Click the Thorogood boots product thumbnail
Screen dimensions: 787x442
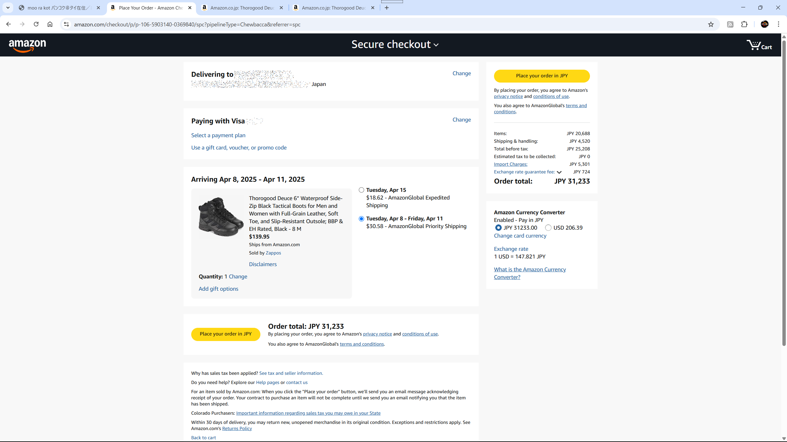[221, 217]
